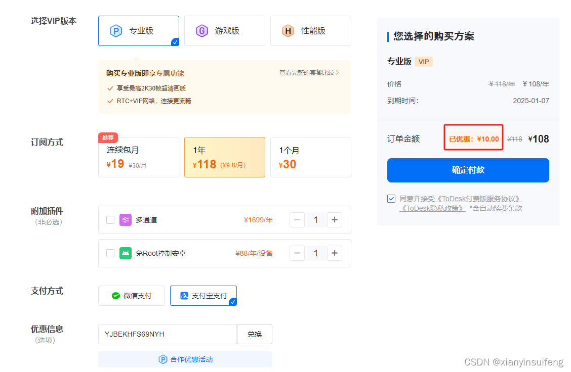Image resolution: width=571 pixels, height=372 pixels.
Task: Increase 免Root控制安卓 quantity with plus
Action: [x=335, y=253]
